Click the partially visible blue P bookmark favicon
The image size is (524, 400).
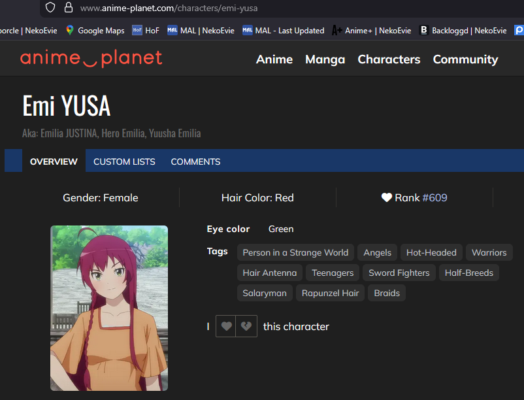[x=519, y=30]
